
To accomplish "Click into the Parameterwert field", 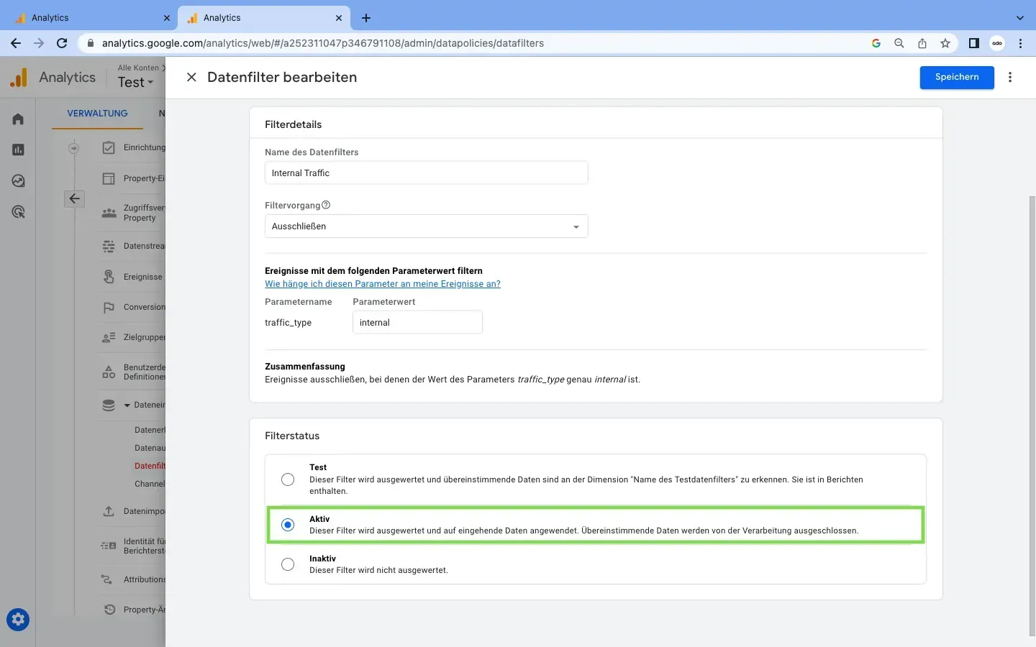I will [417, 323].
